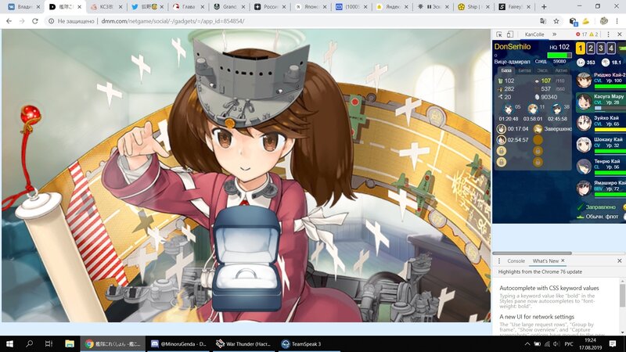Switch to the База tab
Viewport: 626px width, 352px height.
tap(506, 70)
